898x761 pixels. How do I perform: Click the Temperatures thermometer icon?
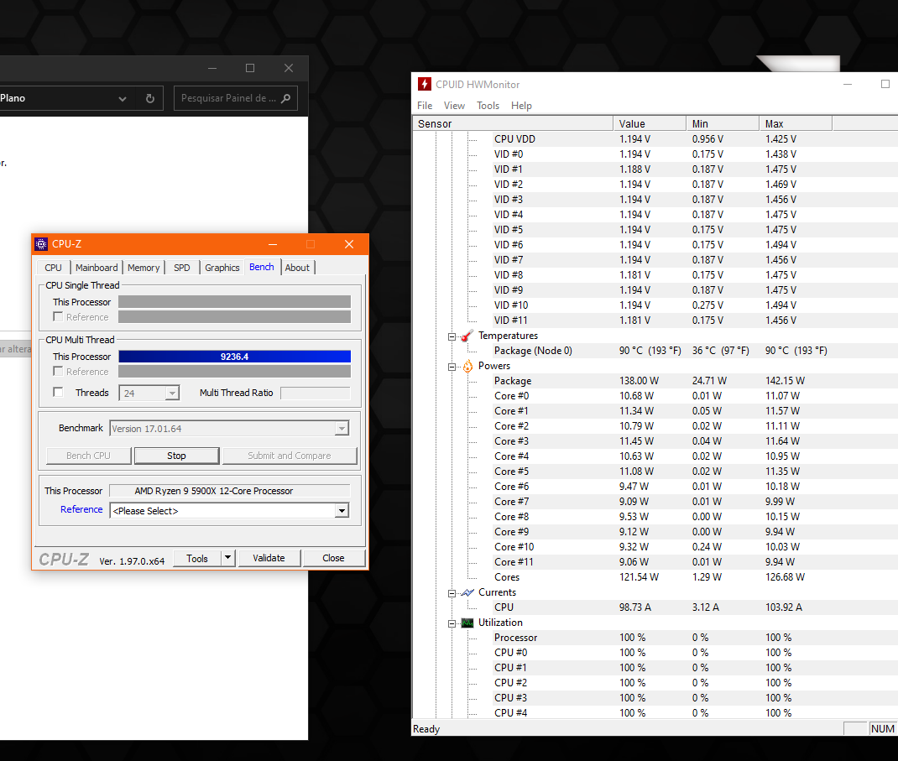click(467, 336)
